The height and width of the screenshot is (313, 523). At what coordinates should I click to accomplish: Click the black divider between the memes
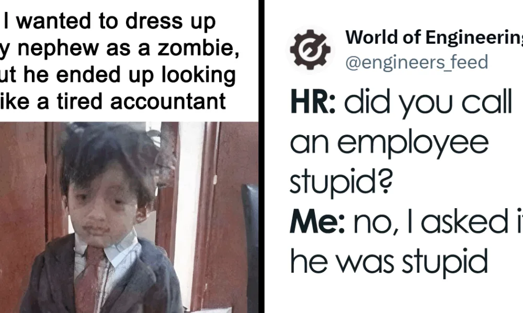coord(261,156)
